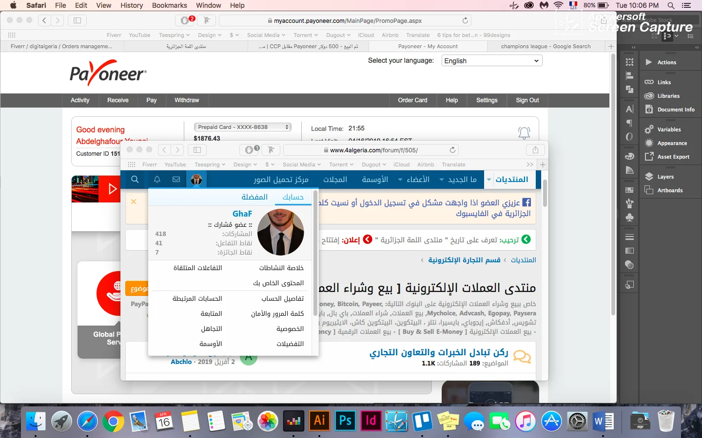The height and width of the screenshot is (438, 702).
Task: Open Photoshop from the Dock
Action: coord(345,420)
